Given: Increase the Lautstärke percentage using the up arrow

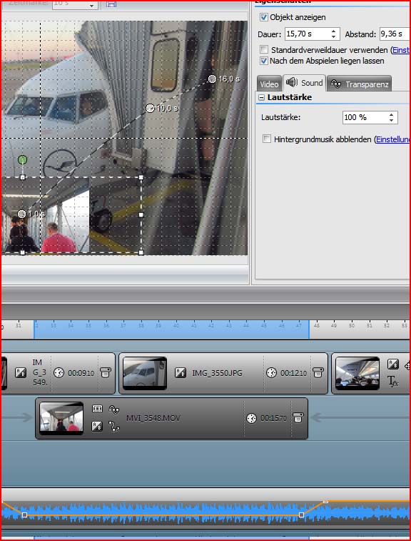Looking at the screenshot, I should pyautogui.click(x=391, y=115).
